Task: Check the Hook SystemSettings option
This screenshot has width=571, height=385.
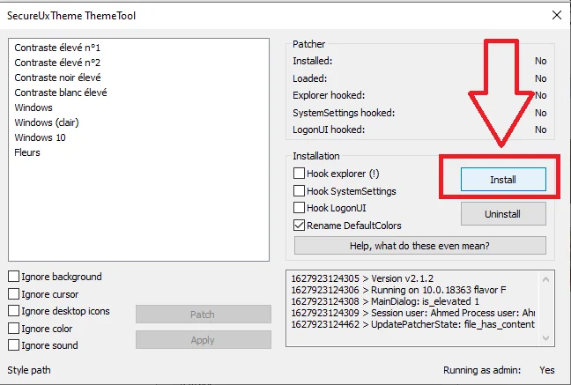Action: pyautogui.click(x=300, y=191)
